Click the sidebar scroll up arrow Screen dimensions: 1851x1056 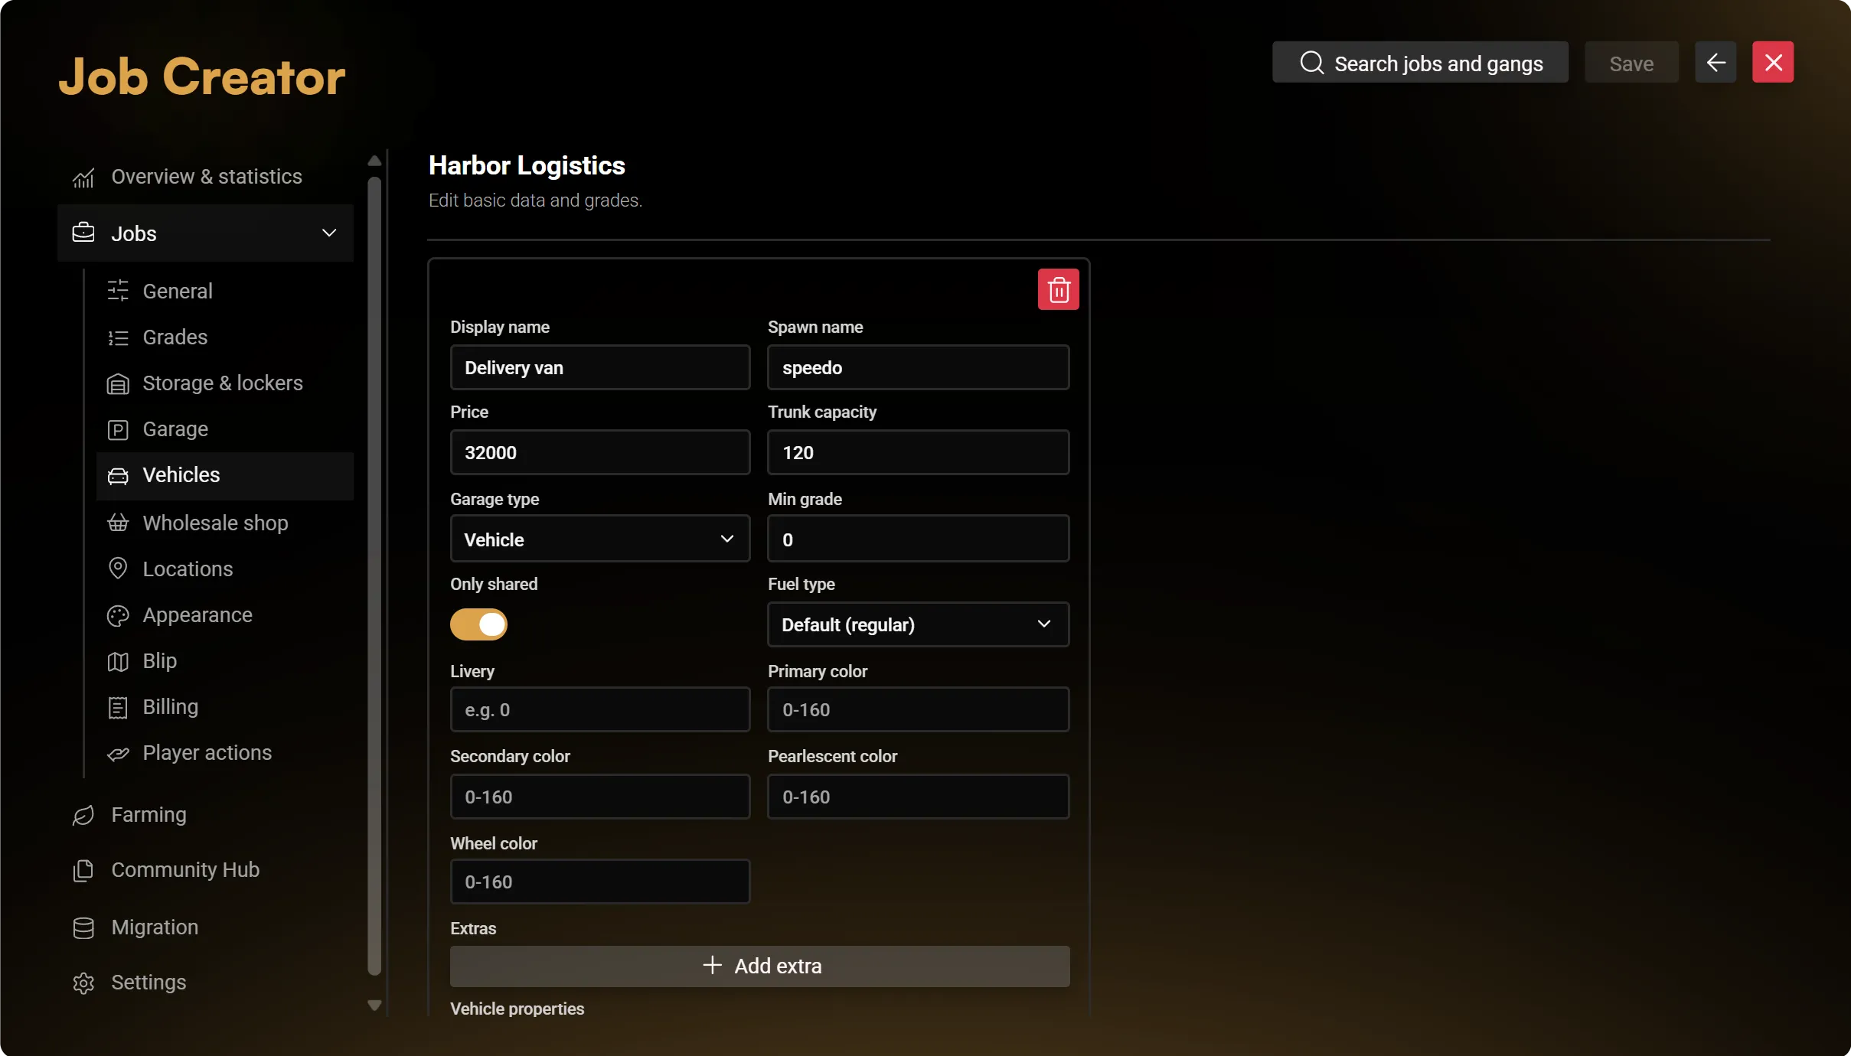click(x=374, y=161)
